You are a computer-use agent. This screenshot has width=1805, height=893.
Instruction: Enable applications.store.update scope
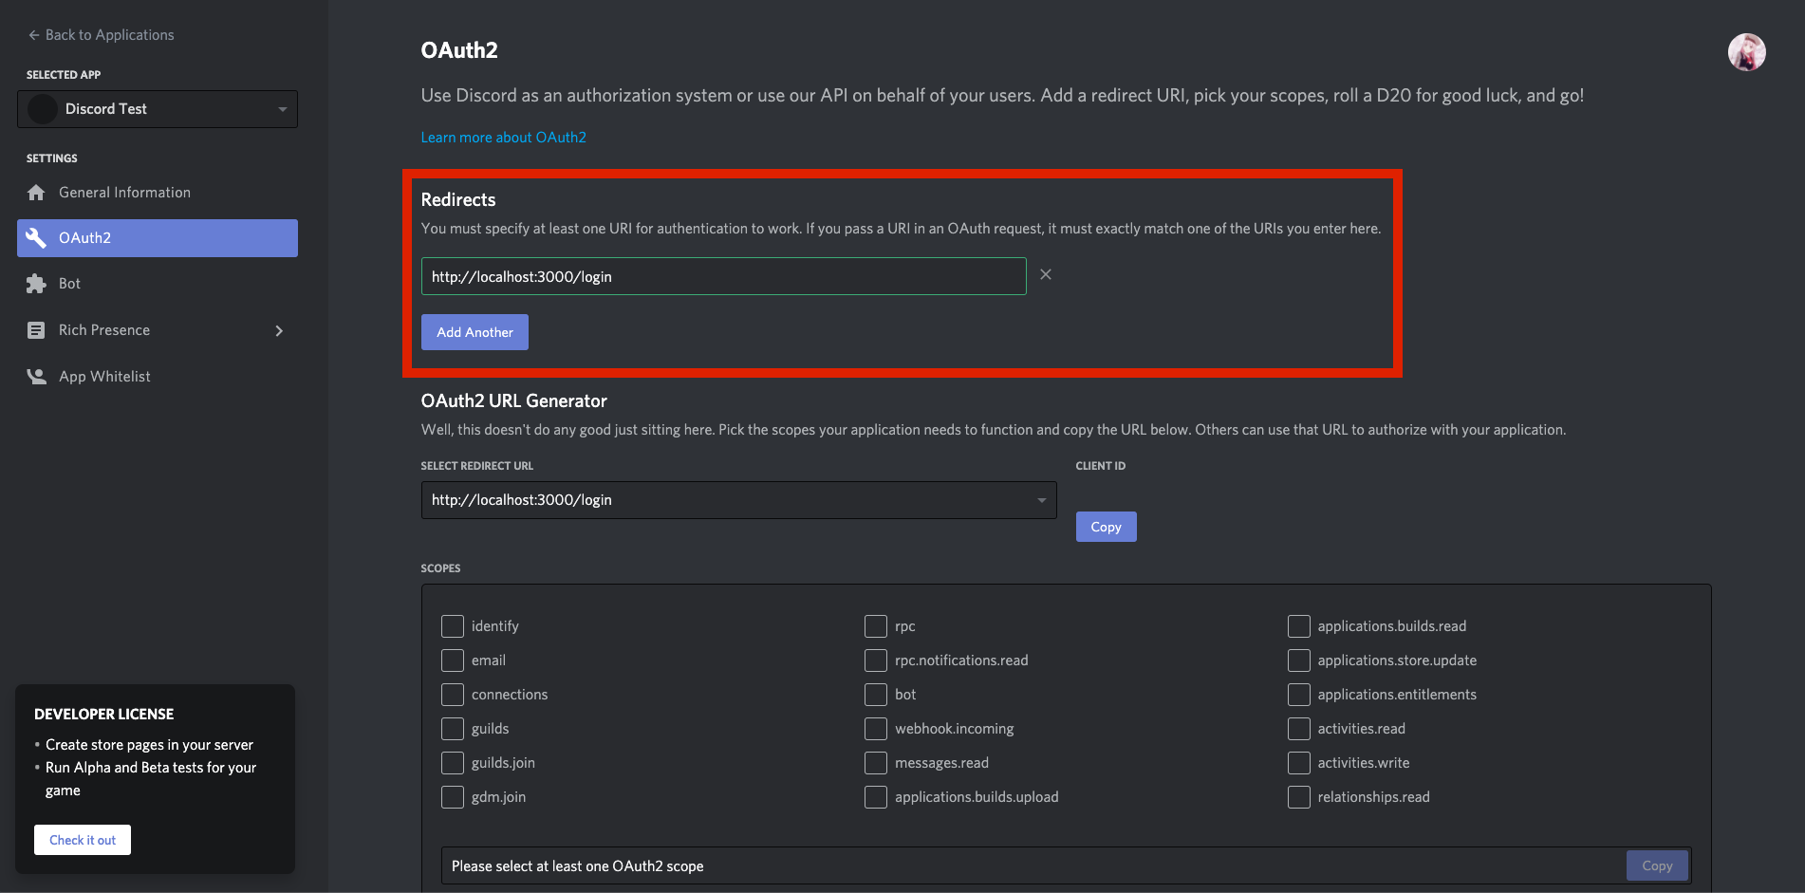[1299, 660]
